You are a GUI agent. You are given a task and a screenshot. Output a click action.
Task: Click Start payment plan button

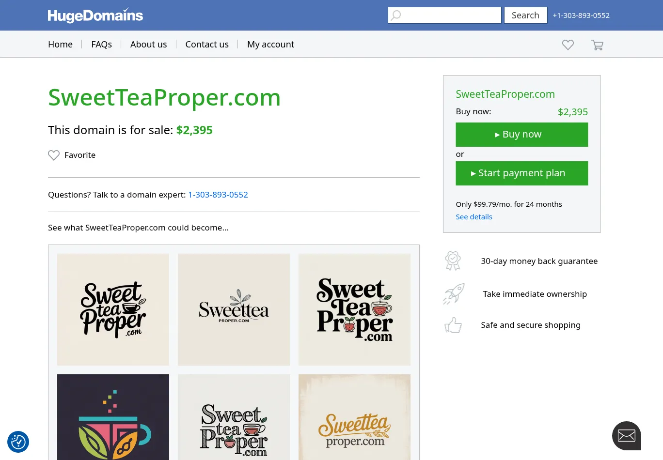521,173
